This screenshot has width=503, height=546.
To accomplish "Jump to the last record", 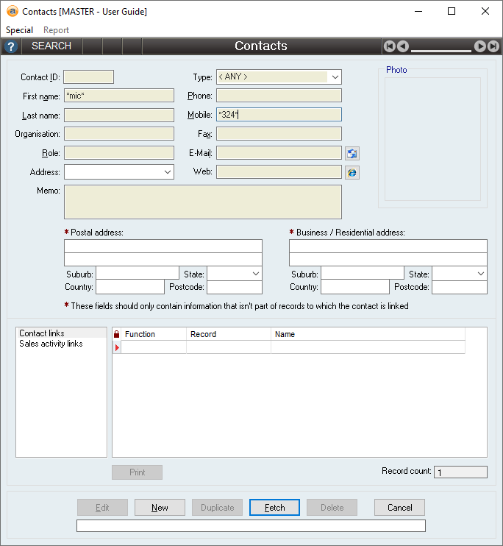I will (493, 46).
